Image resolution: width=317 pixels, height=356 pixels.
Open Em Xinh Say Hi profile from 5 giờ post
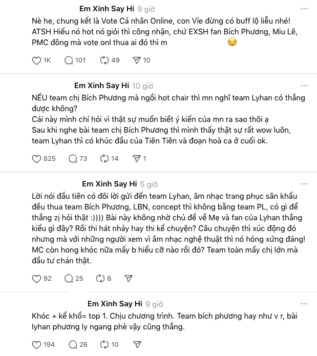click(x=109, y=184)
